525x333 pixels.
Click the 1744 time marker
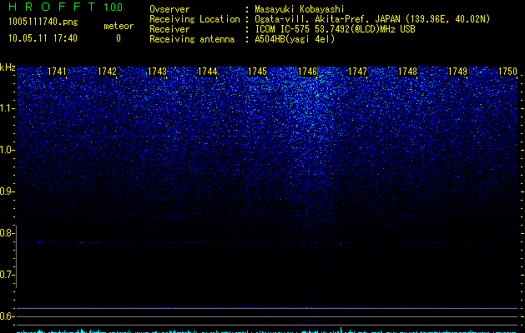(207, 72)
